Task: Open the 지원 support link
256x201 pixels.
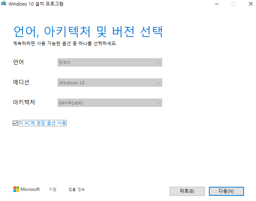Action: point(53,189)
